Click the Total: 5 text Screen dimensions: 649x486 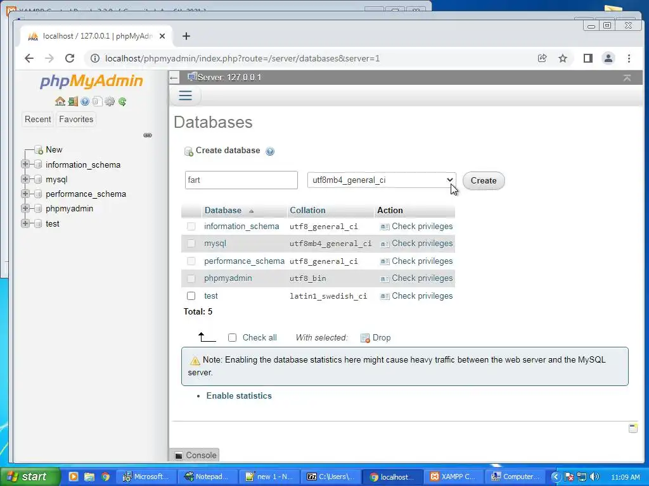click(x=198, y=311)
